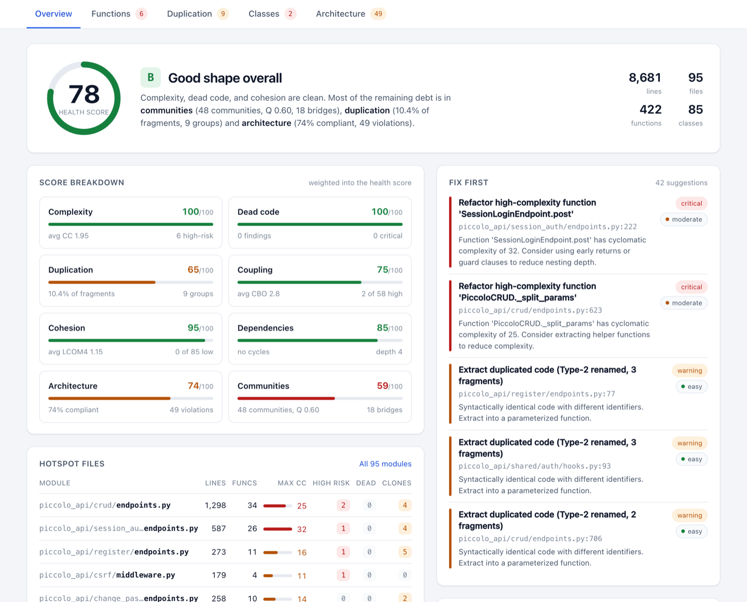Image resolution: width=747 pixels, height=602 pixels.
Task: Open duplicated code suggestion for hooks.py:93
Action: click(578, 466)
